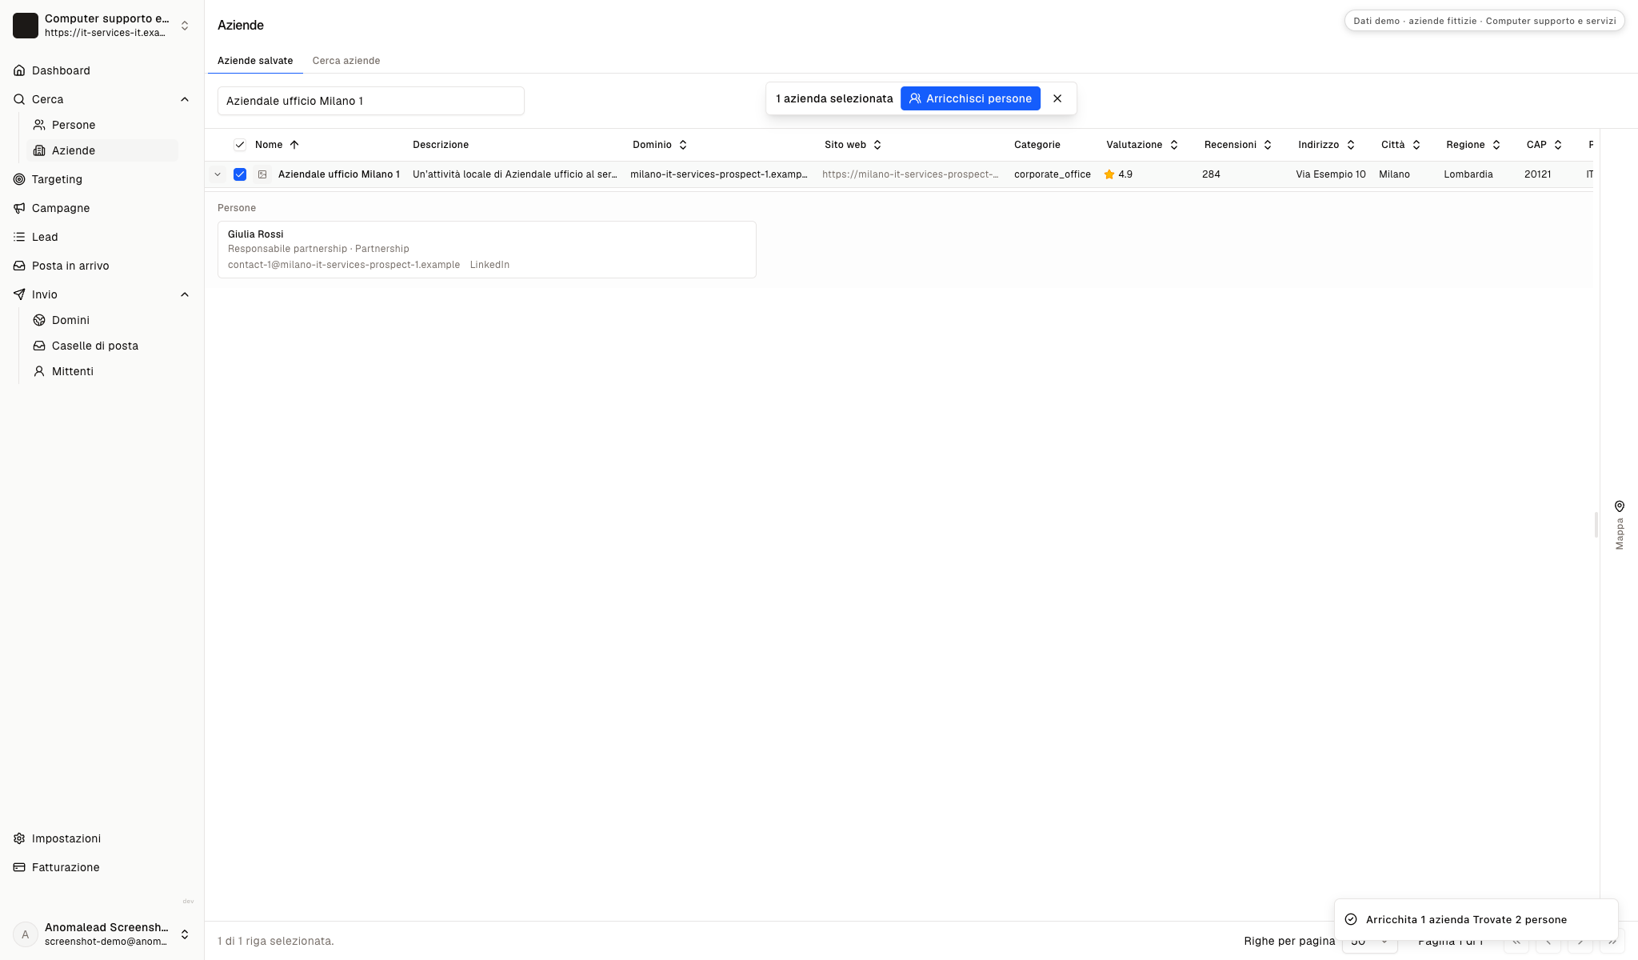Click the company logo image icon in row
The image size is (1638, 960).
coord(262,174)
